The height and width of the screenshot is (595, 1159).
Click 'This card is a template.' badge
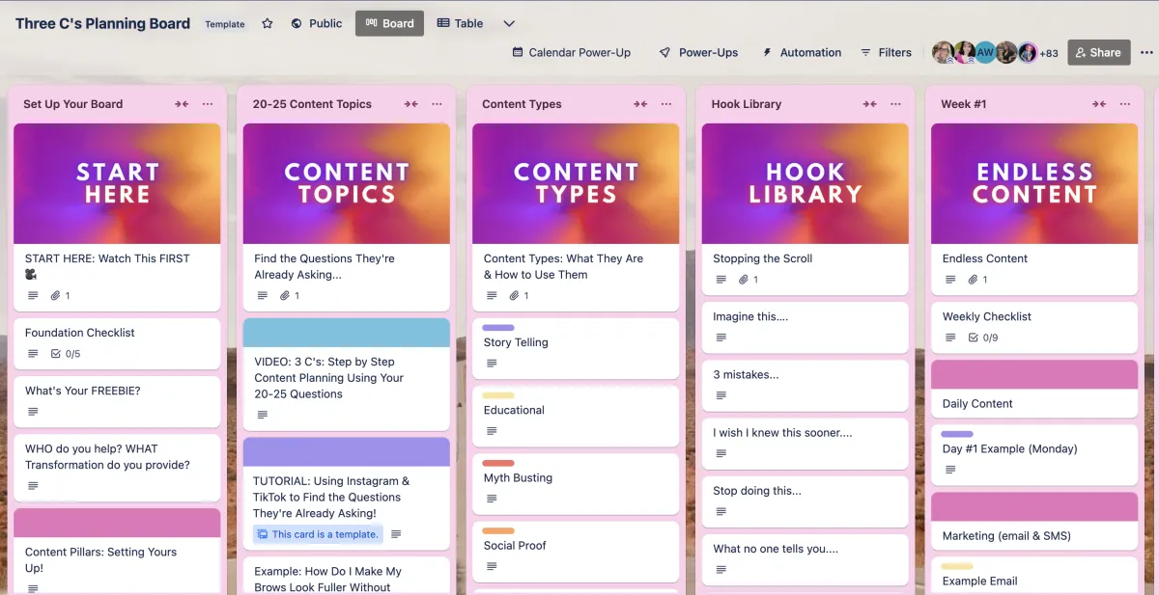click(318, 534)
